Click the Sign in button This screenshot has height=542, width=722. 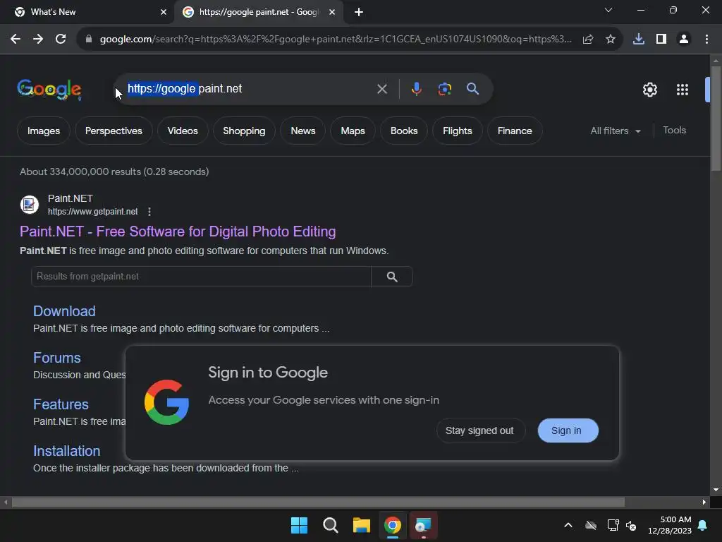[568, 430]
